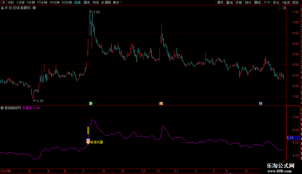Click the 涨停风暴 text label

(x=97, y=142)
